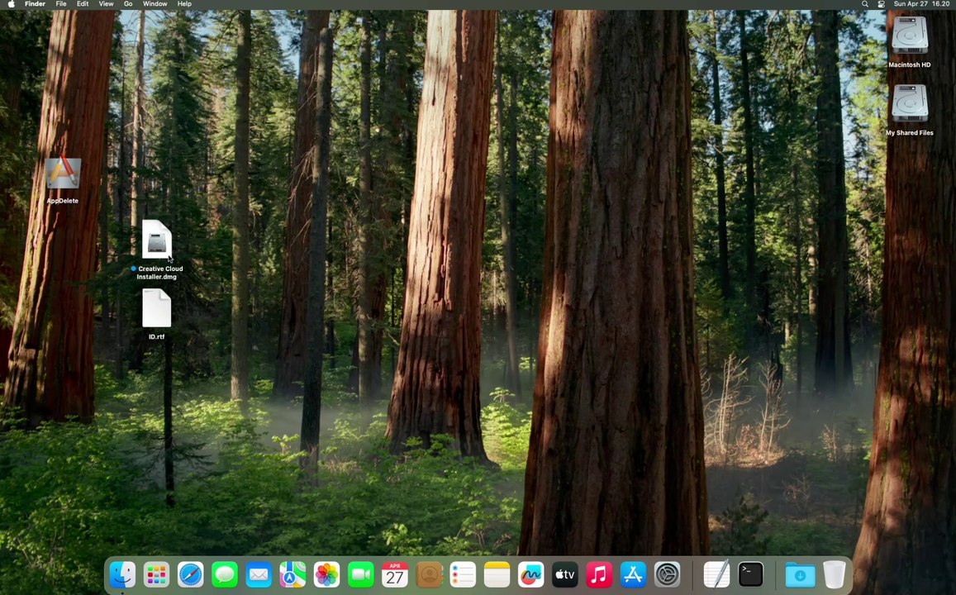Open the Trash in the Dock
956x595 pixels.
click(x=834, y=574)
